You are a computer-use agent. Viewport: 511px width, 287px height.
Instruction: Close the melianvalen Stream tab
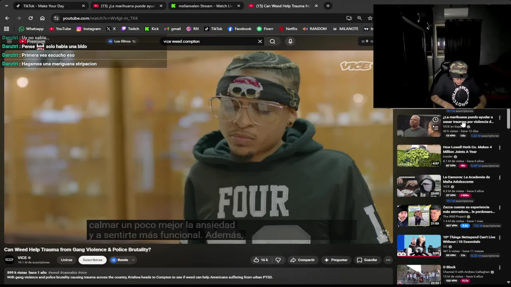pyautogui.click(x=238, y=6)
